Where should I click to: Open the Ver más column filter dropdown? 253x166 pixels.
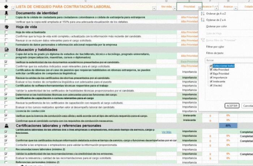click(175, 8)
